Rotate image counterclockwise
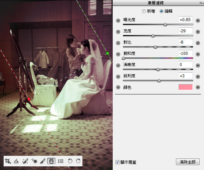The height and width of the screenshot is (170, 204). (x=70, y=161)
